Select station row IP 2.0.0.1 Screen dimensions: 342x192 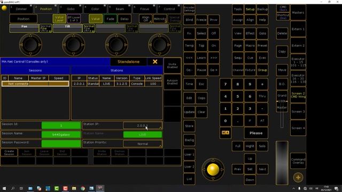tap(116, 84)
